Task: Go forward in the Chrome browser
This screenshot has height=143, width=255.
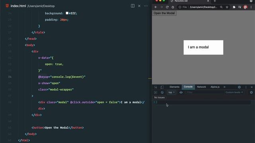Action: click(161, 7)
